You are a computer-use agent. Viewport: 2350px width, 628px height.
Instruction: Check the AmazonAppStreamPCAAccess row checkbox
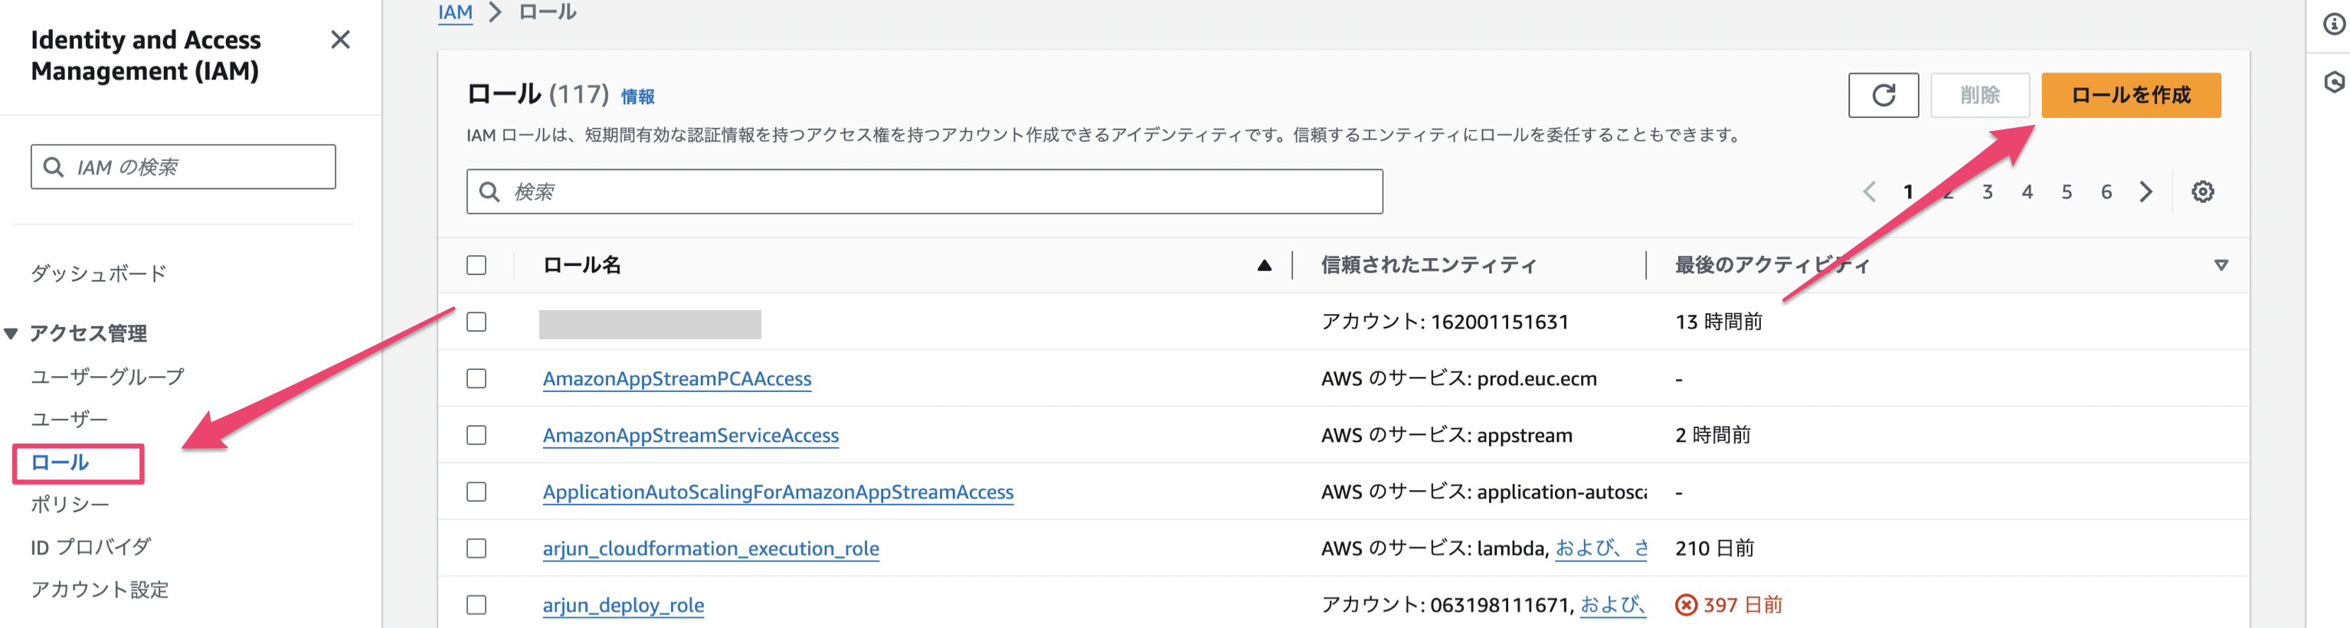[x=476, y=378]
